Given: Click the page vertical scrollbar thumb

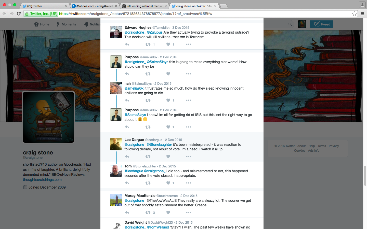Looking at the screenshot, I should (365, 176).
